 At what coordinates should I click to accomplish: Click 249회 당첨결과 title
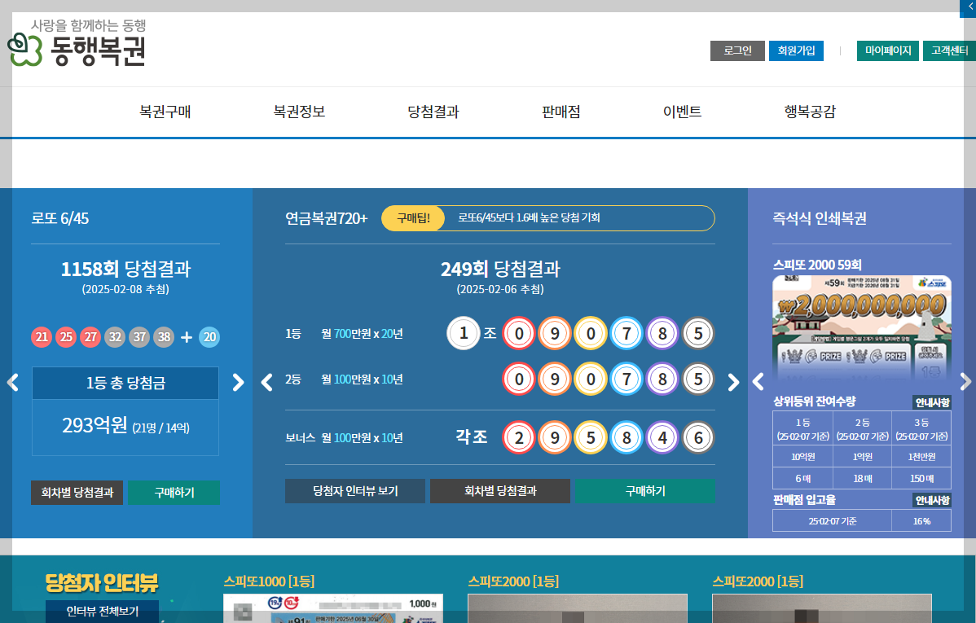[500, 269]
